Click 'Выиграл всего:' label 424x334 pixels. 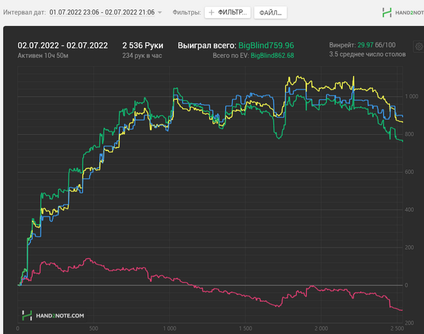pos(207,45)
